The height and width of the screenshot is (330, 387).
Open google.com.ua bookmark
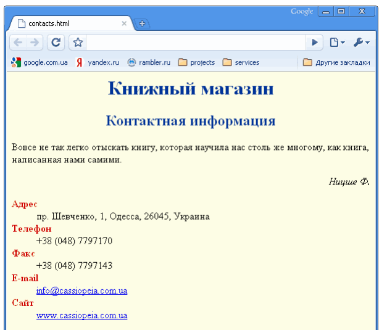tap(40, 62)
